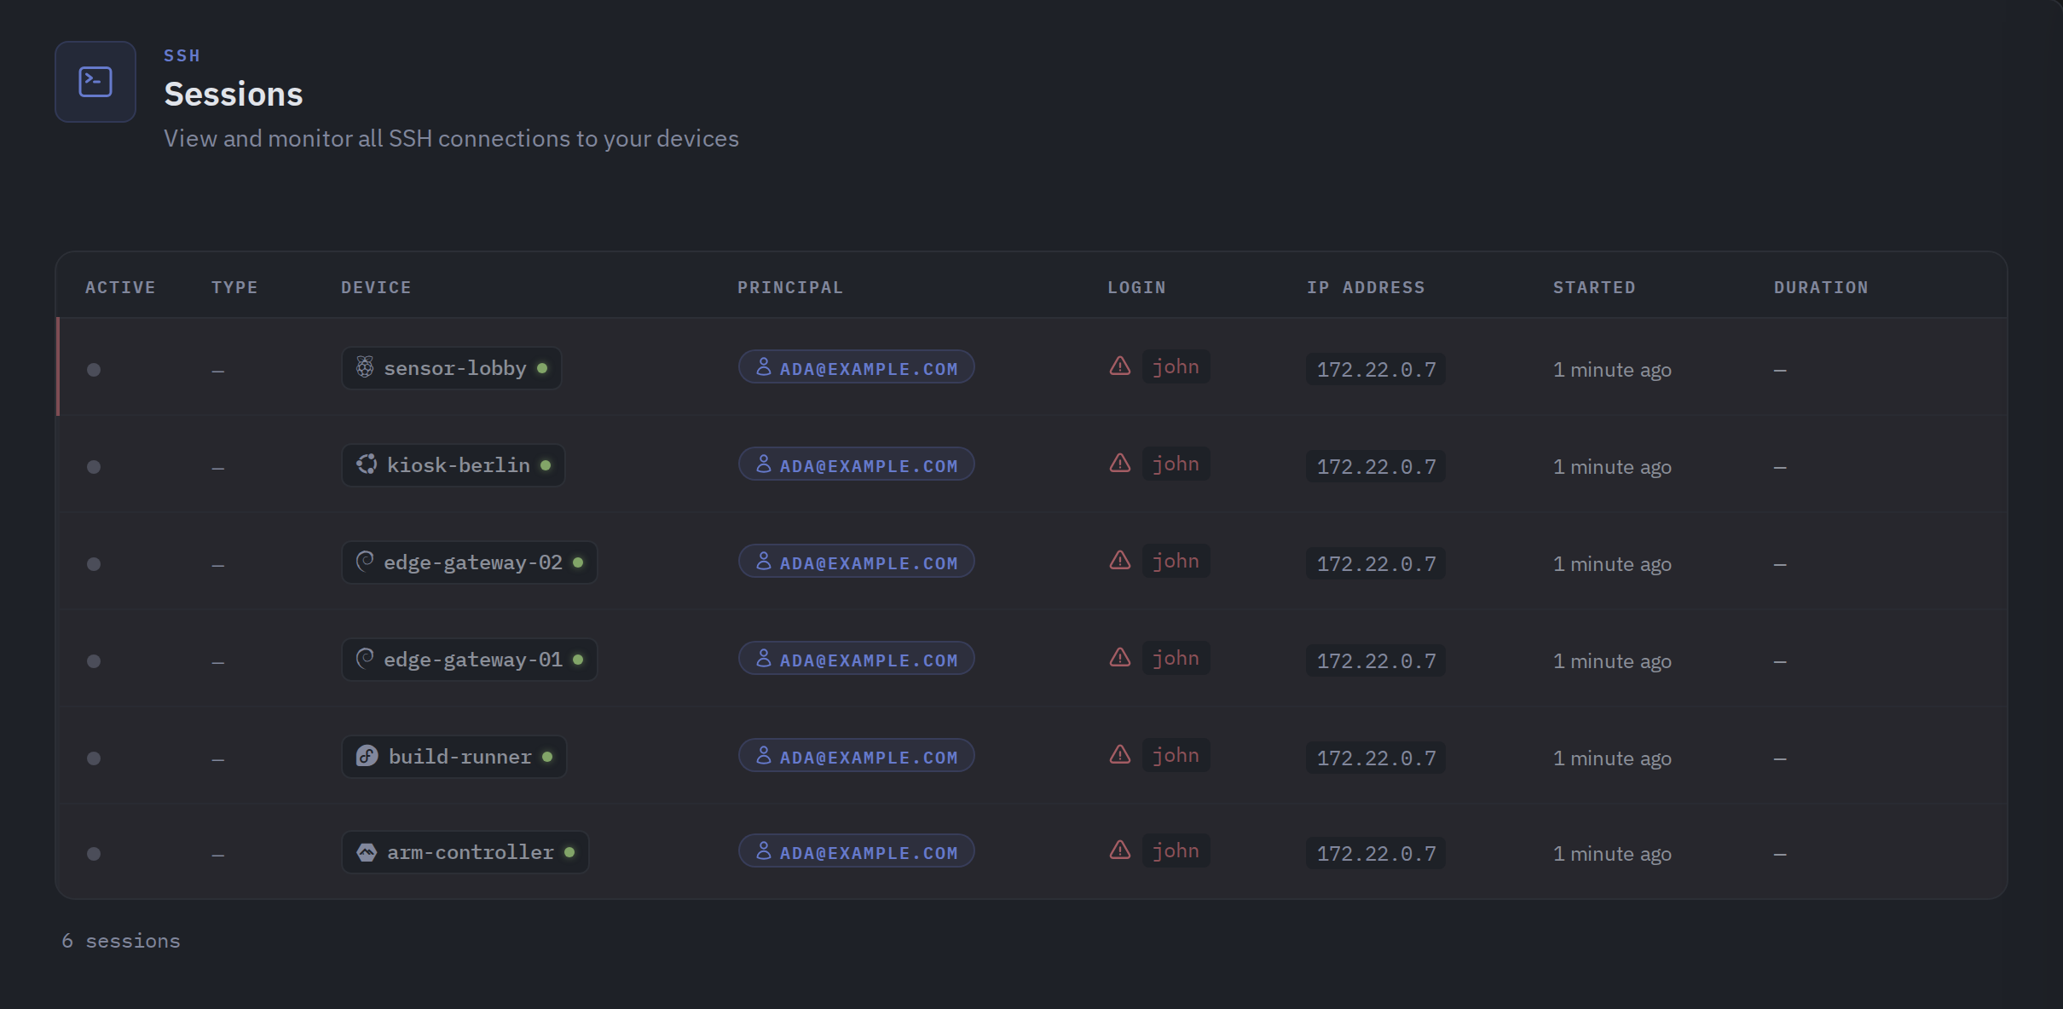The image size is (2063, 1009).
Task: Click warning triangle in kiosk-berlin row
Action: point(1120,464)
